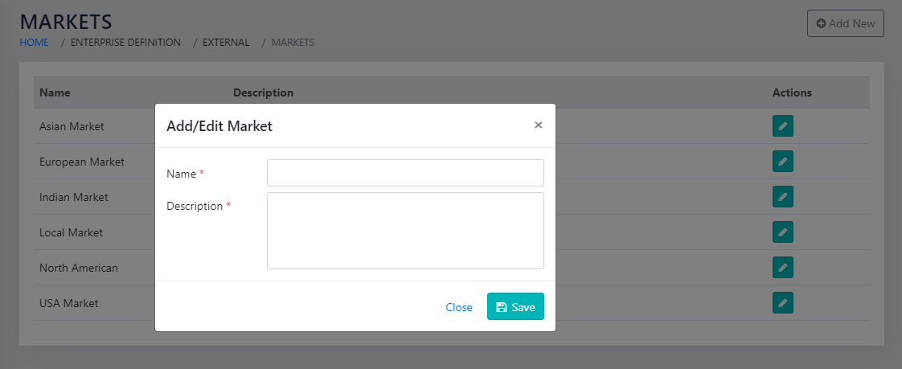
Task: Sort by the Name column header
Action: point(55,92)
